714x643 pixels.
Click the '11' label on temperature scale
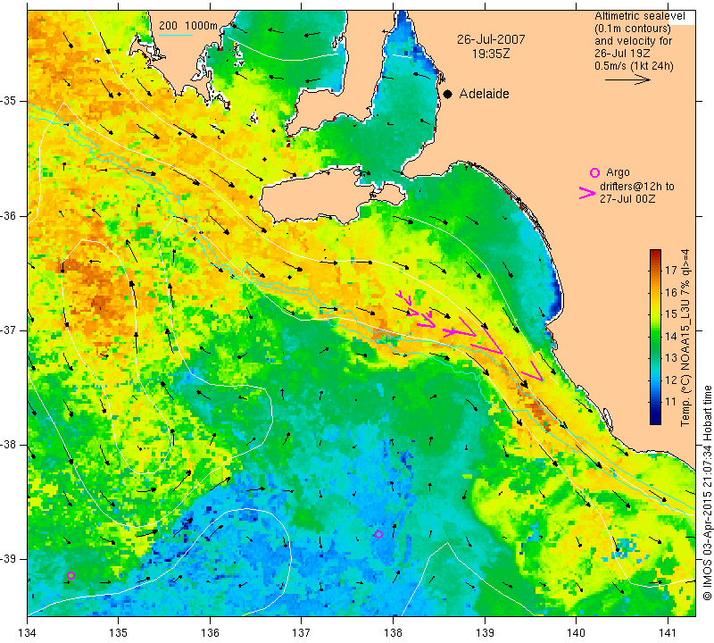point(671,402)
